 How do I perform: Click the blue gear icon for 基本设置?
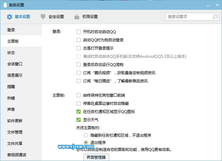(9, 17)
